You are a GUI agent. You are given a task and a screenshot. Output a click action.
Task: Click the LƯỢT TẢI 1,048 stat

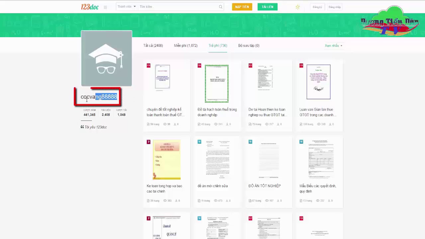tap(121, 112)
